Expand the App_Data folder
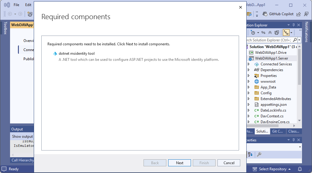The image size is (312, 173). pos(248,87)
